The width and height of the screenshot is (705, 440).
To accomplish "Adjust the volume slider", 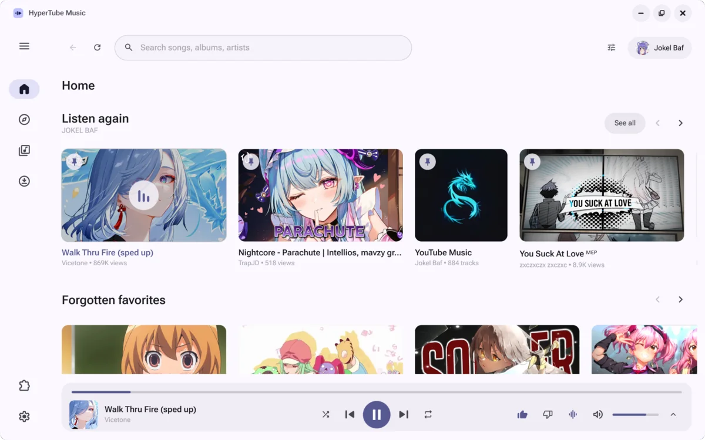I will (635, 415).
